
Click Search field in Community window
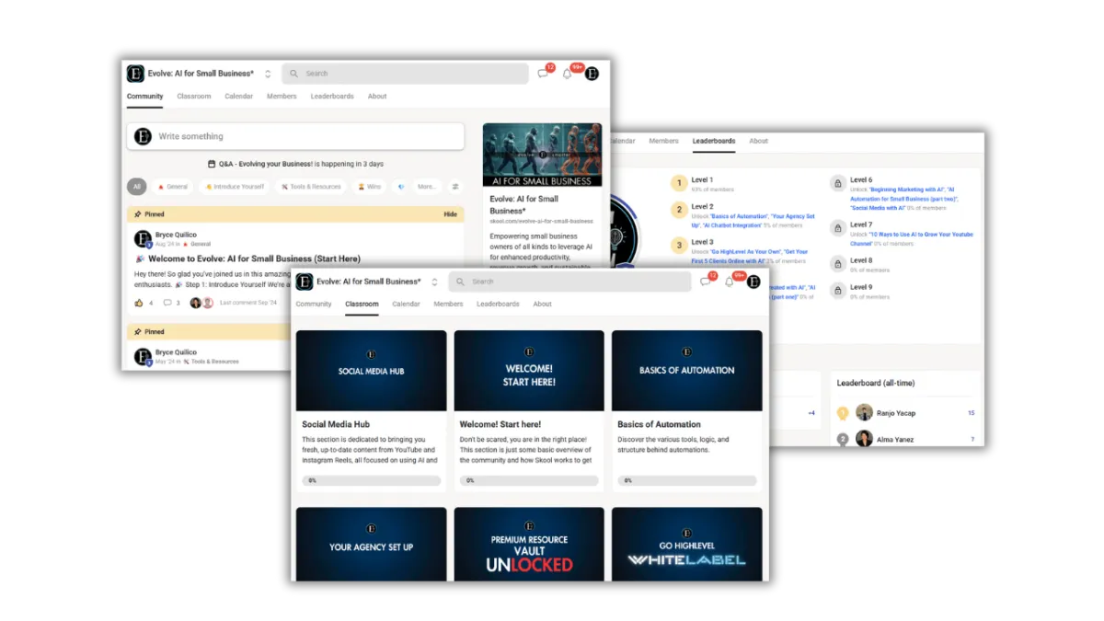(406, 74)
